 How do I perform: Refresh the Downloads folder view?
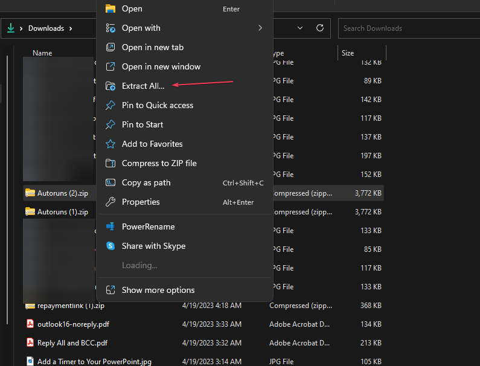(x=320, y=28)
